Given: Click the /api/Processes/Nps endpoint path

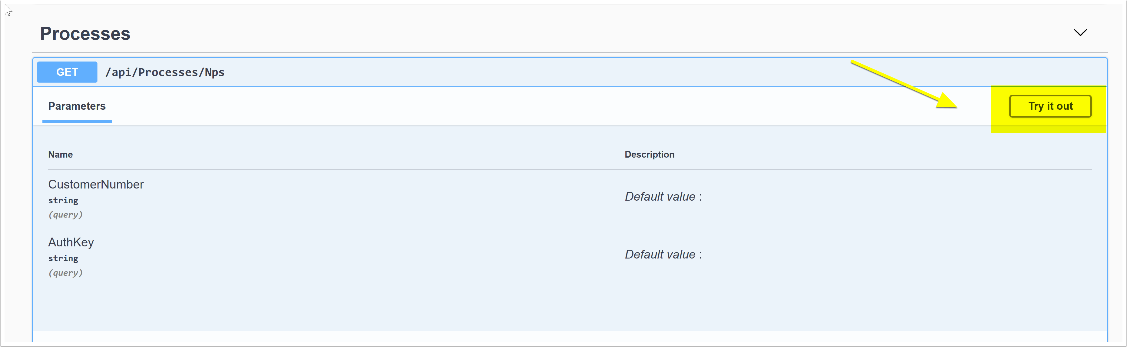Looking at the screenshot, I should pyautogui.click(x=165, y=72).
